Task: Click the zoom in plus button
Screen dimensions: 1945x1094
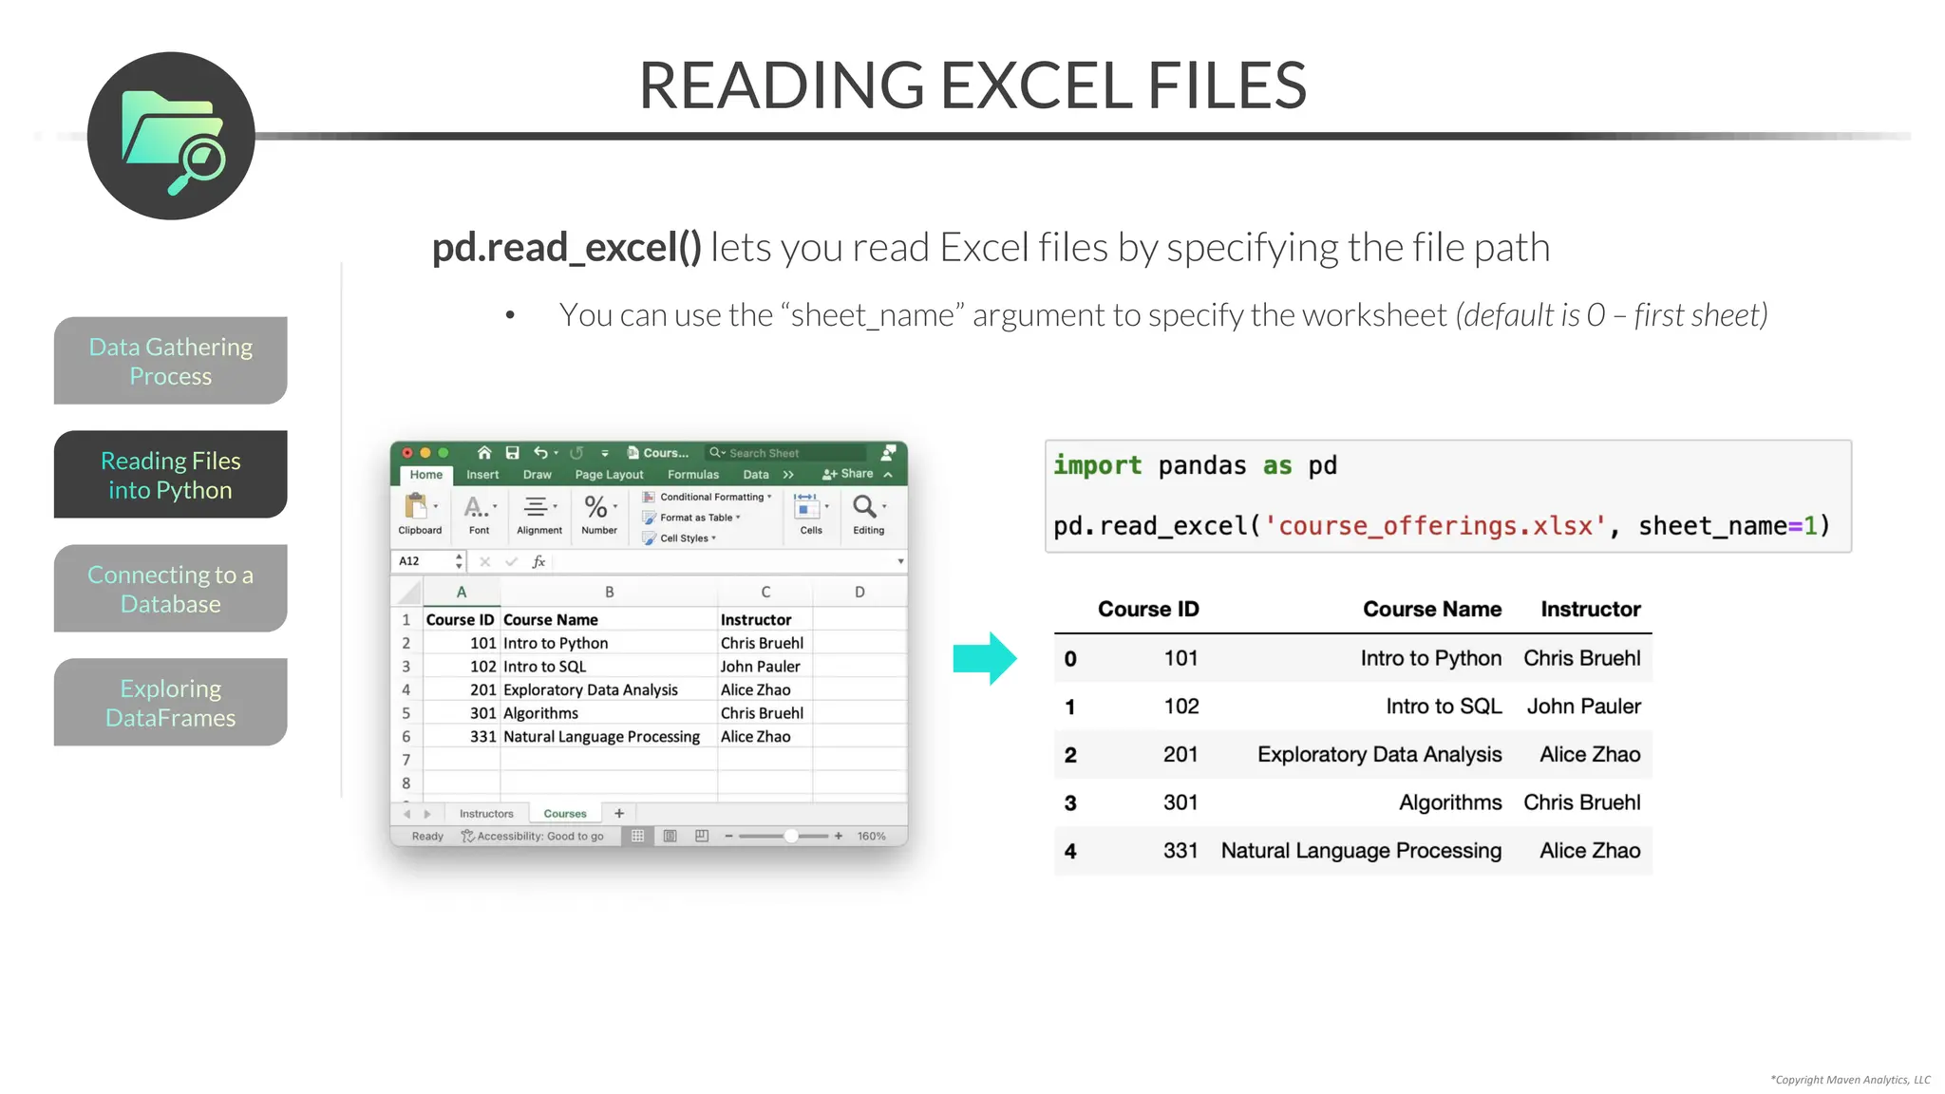Action: pyautogui.click(x=839, y=837)
